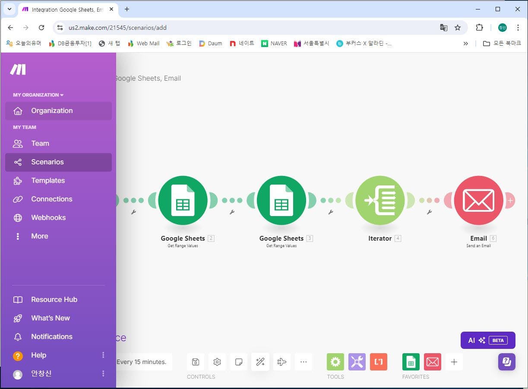Add Google Sheets from favorites
This screenshot has width=528, height=389.
[x=411, y=362]
